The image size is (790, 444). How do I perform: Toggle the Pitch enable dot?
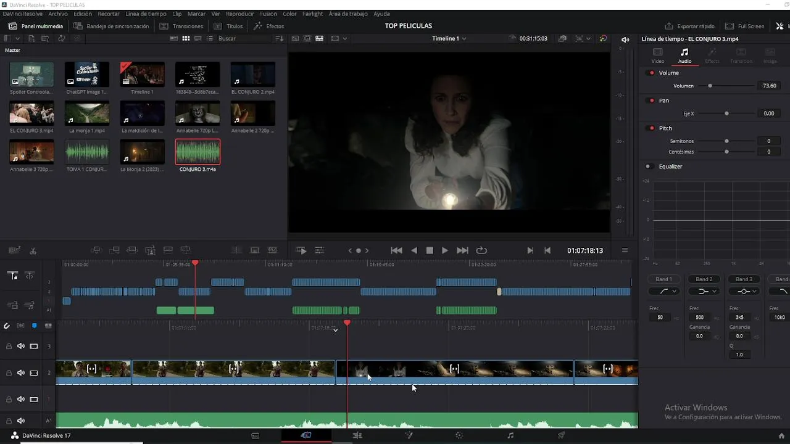point(651,128)
